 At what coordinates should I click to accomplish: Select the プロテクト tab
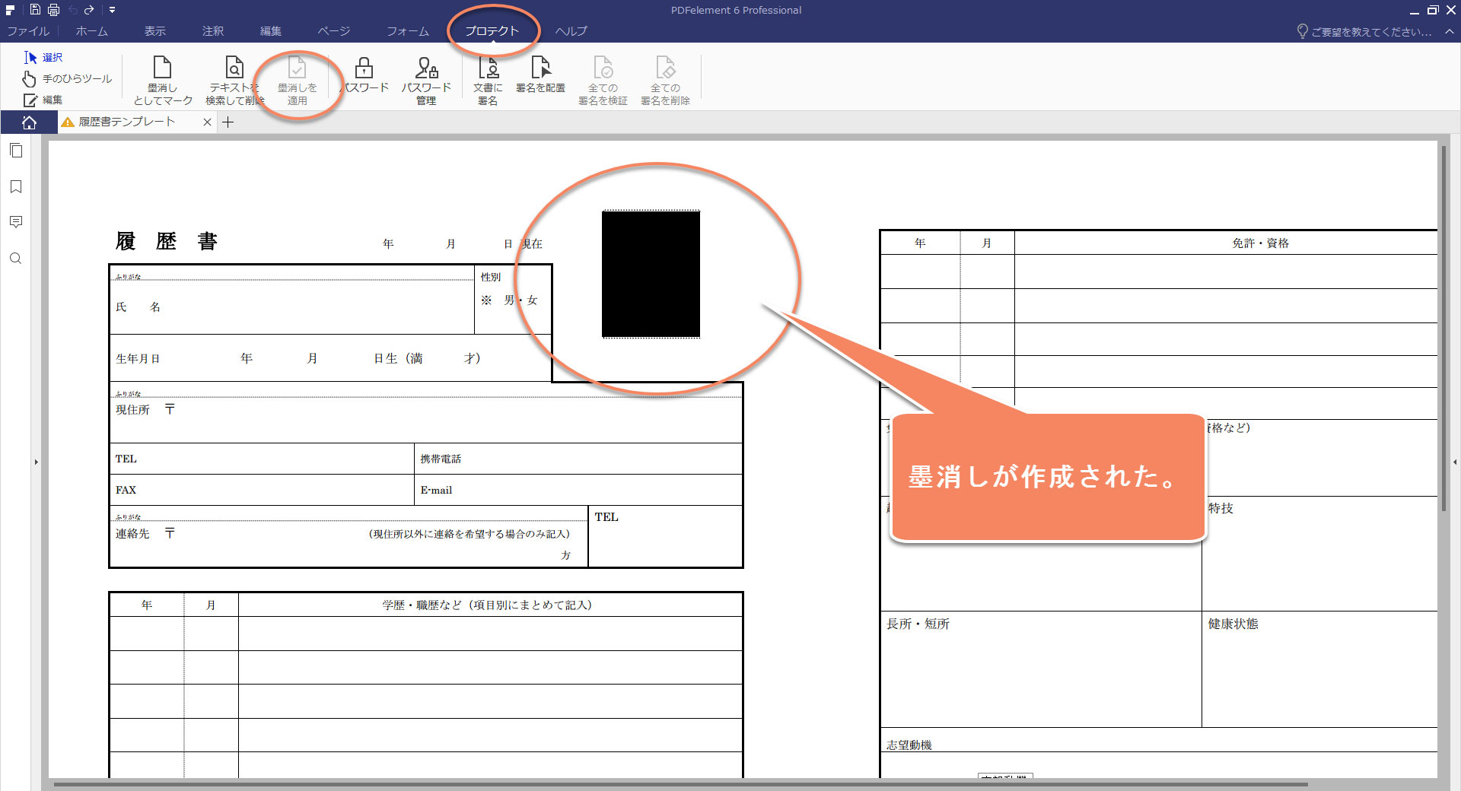click(492, 31)
